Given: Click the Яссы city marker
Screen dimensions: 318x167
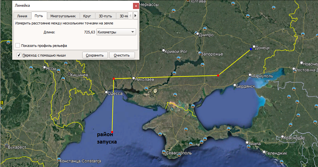Looking at the screenshot, I should pos(44,67).
